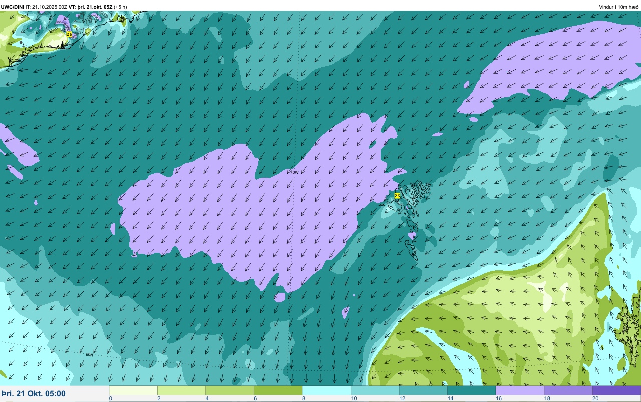Screen dimensions: 641x402
Task: Click the 'Vindur í 10m hæð' title text
Action: pos(619,7)
